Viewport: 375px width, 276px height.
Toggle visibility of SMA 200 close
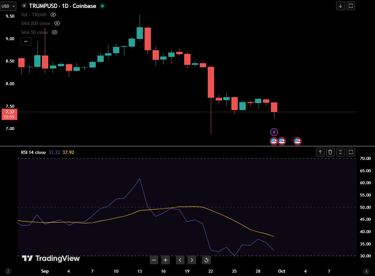click(57, 23)
